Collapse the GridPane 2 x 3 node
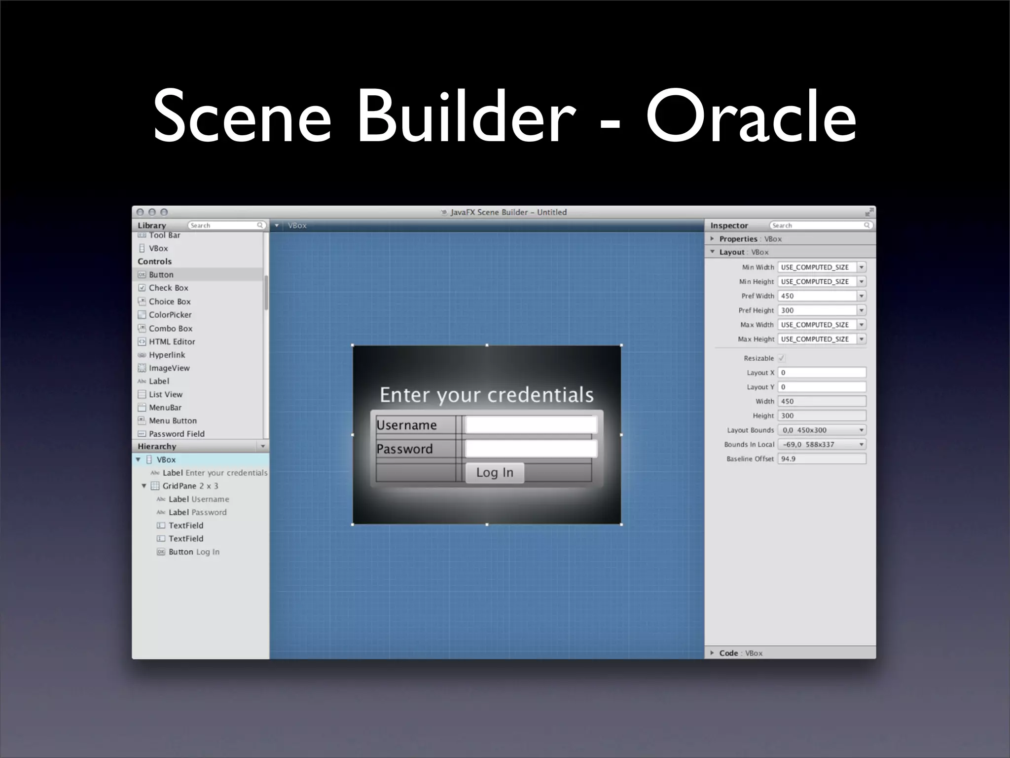 (x=144, y=486)
